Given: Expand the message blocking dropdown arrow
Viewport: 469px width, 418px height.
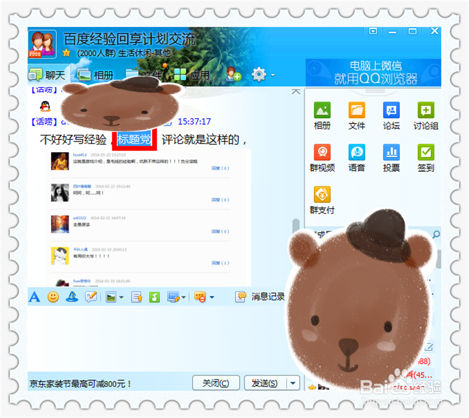Looking at the screenshot, I should (212, 297).
